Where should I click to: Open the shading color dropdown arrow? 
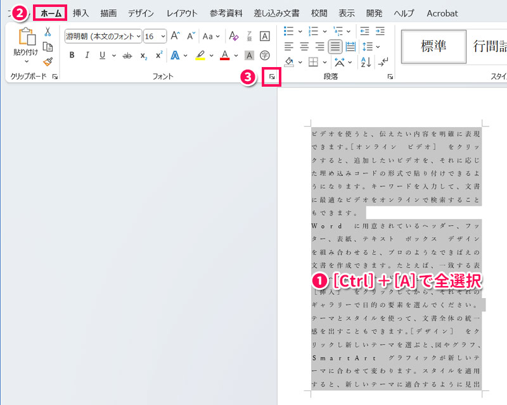(300, 62)
